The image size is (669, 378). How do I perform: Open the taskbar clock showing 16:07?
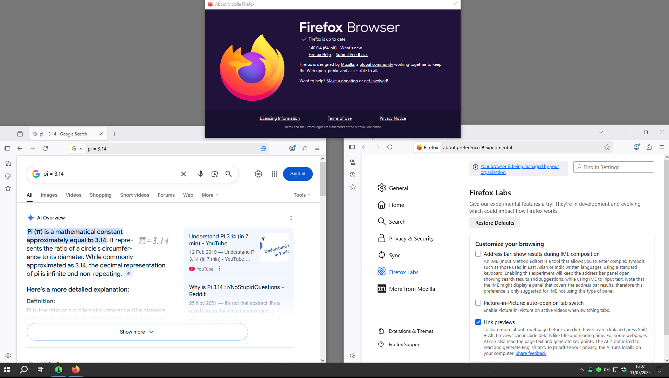coord(640,370)
